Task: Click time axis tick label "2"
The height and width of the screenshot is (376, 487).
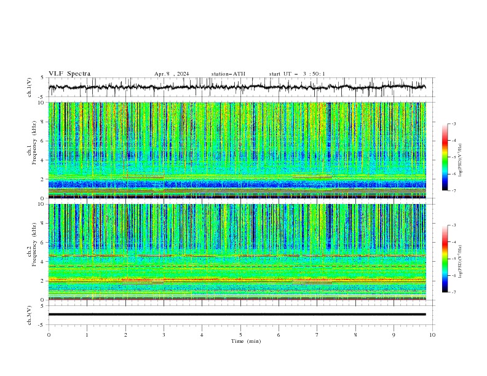Action: 125,335
